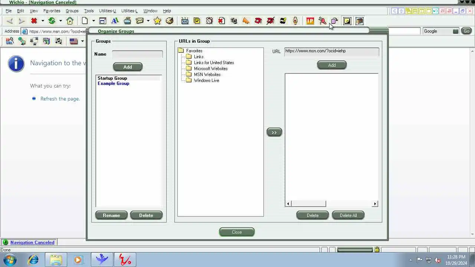Select the Favorites root folder
The image size is (475, 267).
194,51
